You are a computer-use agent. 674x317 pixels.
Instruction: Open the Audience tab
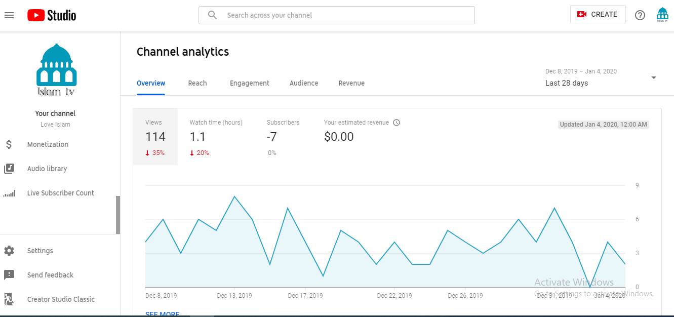304,83
